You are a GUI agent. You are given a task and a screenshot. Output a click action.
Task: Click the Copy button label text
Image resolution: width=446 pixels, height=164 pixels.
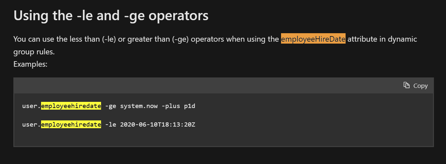(421, 86)
